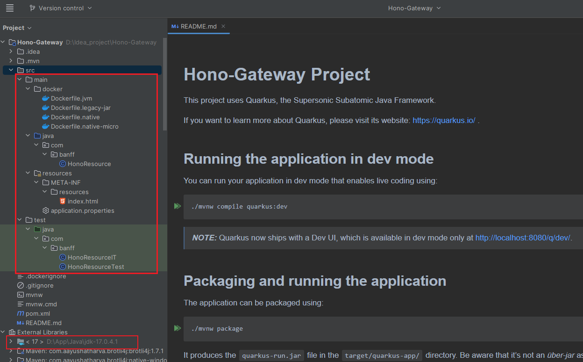583x362 pixels.
Task: Click the index.html HTML file icon
Action: pos(63,201)
